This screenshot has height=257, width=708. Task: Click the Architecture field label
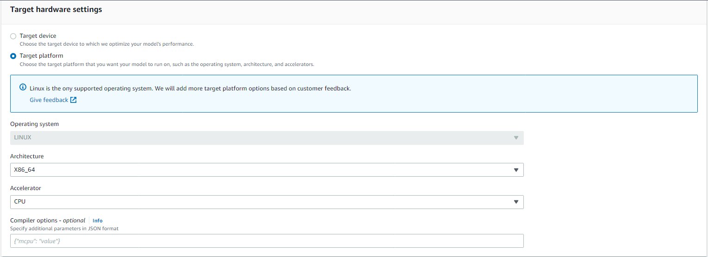[x=27, y=156]
